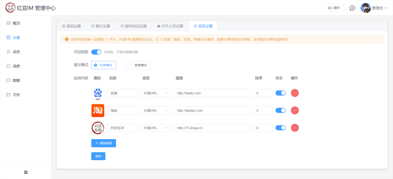Click the orange warning icon in the notice
The height and width of the screenshot is (179, 393).
coord(67,39)
